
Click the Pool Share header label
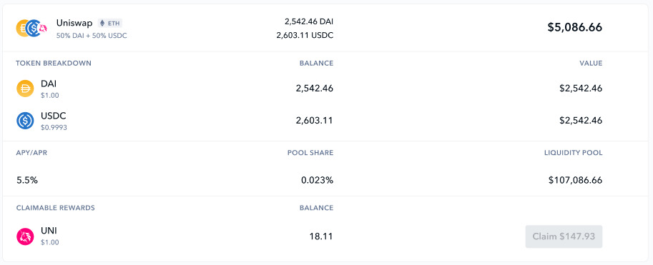tap(310, 153)
